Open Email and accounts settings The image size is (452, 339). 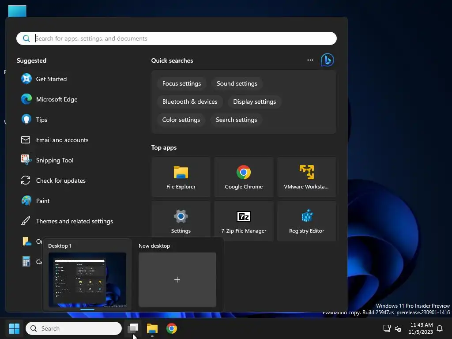click(55, 140)
